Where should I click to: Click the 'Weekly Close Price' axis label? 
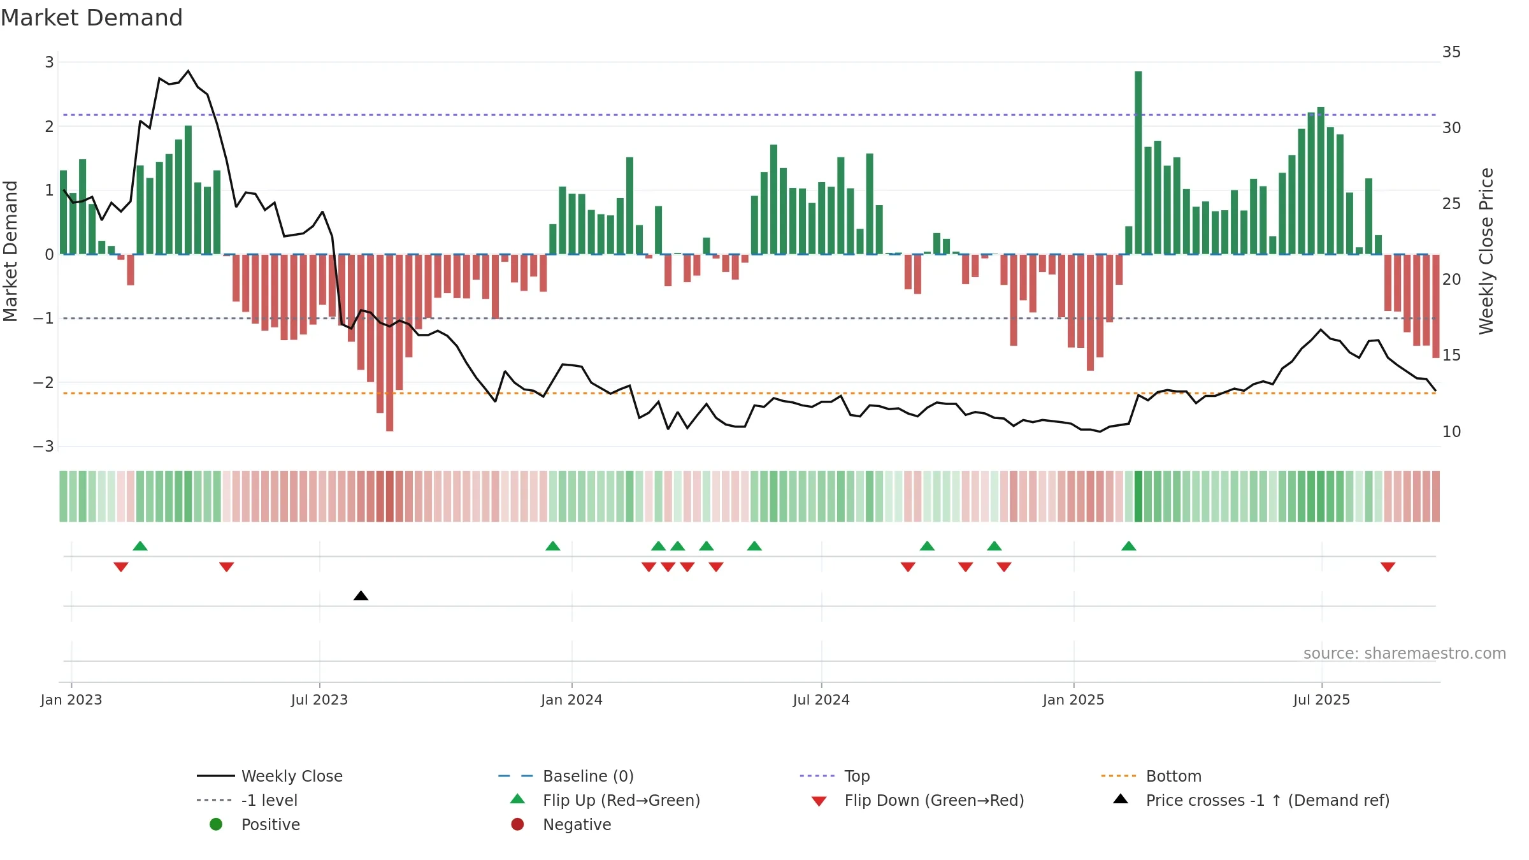click(x=1486, y=251)
